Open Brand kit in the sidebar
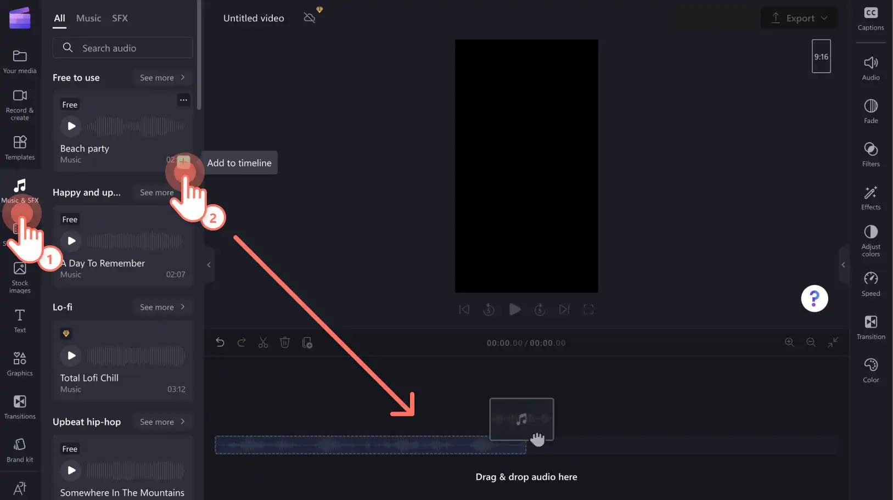 (20, 451)
